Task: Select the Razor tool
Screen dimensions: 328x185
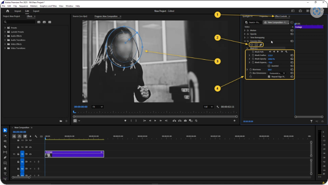Action: click(5, 147)
